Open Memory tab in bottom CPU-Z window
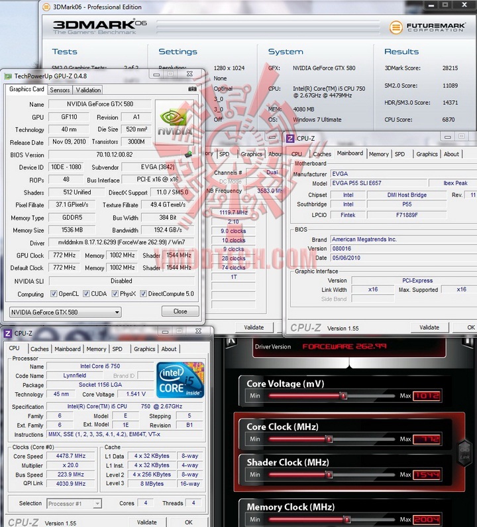477x527 pixels. [x=96, y=349]
